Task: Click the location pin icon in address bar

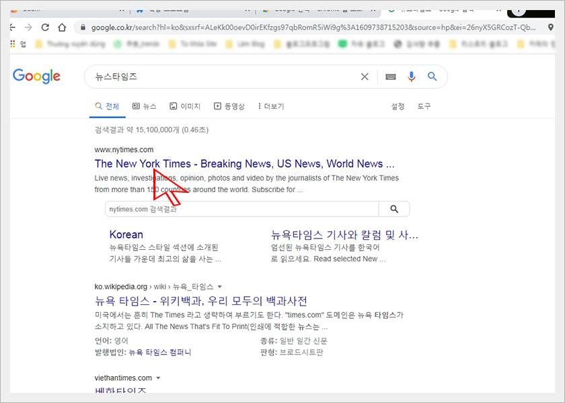Action: [551, 28]
